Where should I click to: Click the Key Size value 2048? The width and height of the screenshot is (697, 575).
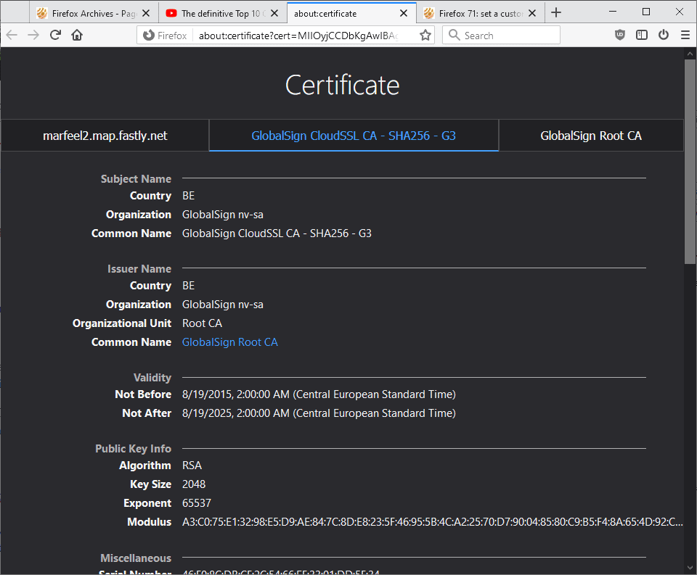click(x=194, y=484)
